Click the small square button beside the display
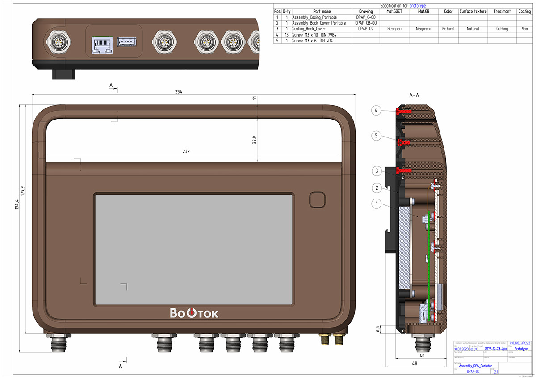 317,199
